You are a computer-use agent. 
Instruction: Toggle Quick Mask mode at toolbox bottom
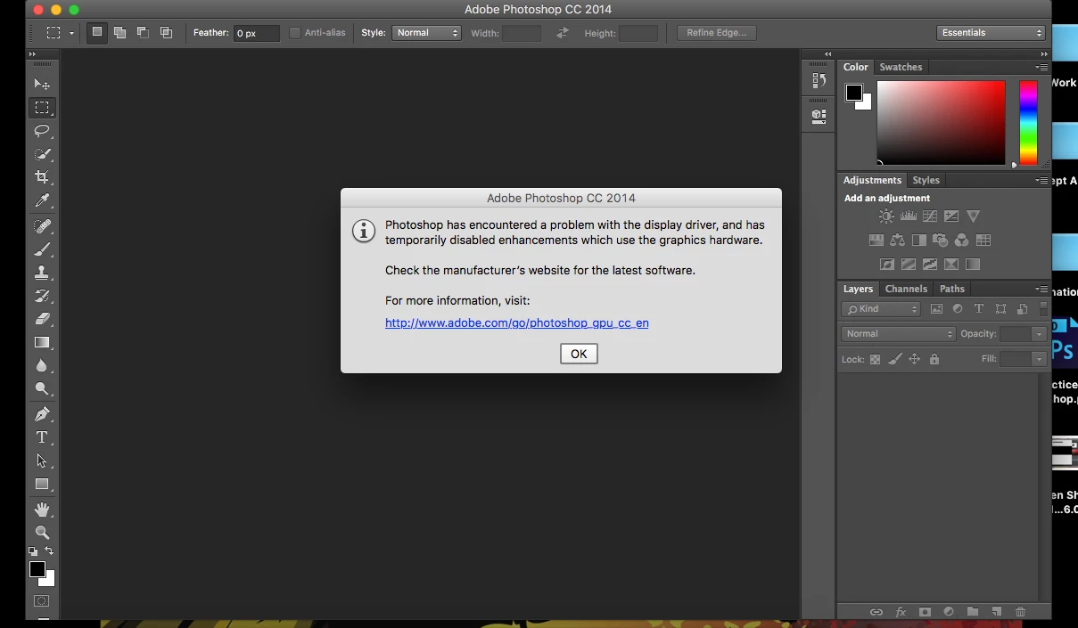(41, 601)
